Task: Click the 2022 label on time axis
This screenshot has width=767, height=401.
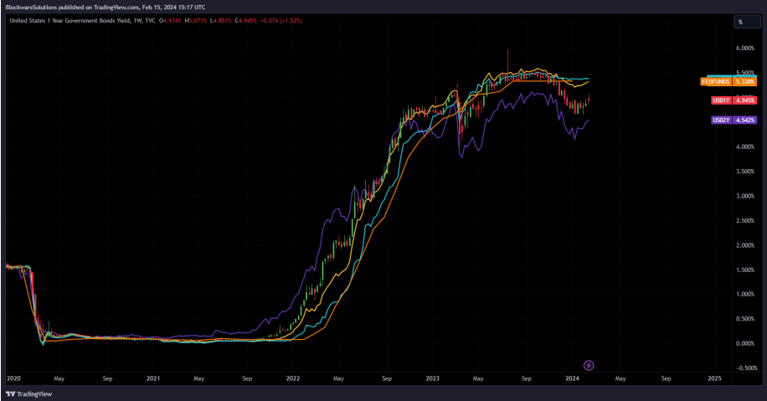Action: (294, 378)
